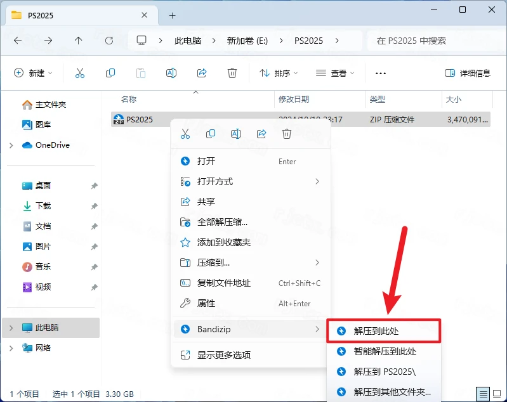The height and width of the screenshot is (402, 507).
Task: Open the three-dot See more toolbar menu
Action: [x=381, y=74]
